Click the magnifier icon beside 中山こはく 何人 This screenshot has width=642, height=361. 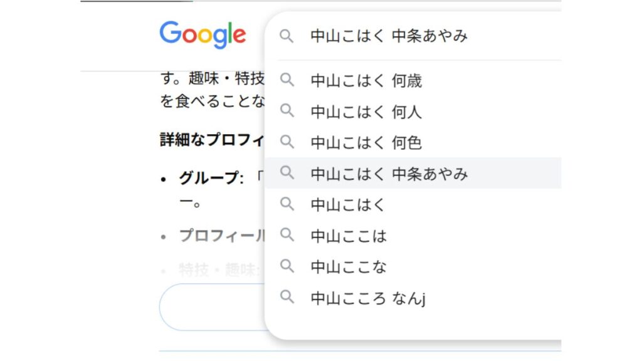(287, 112)
